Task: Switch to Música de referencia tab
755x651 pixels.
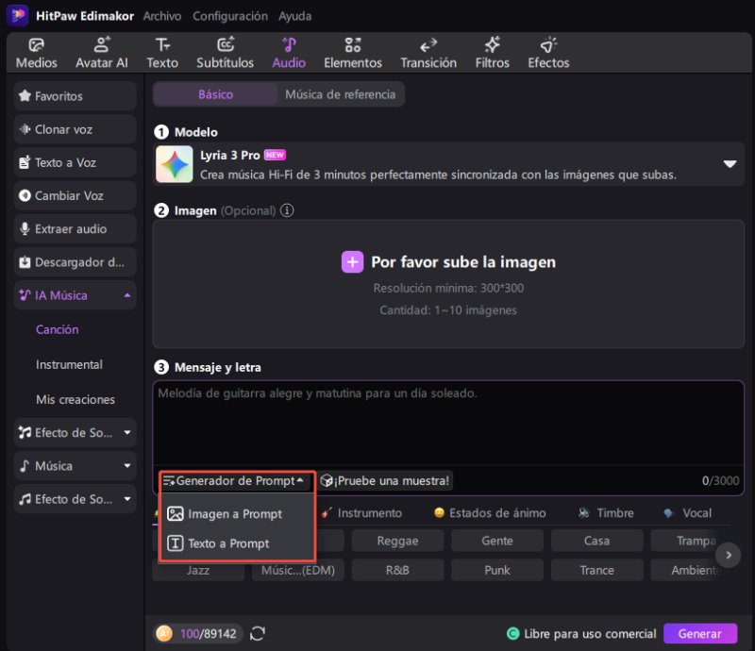Action: pyautogui.click(x=341, y=94)
